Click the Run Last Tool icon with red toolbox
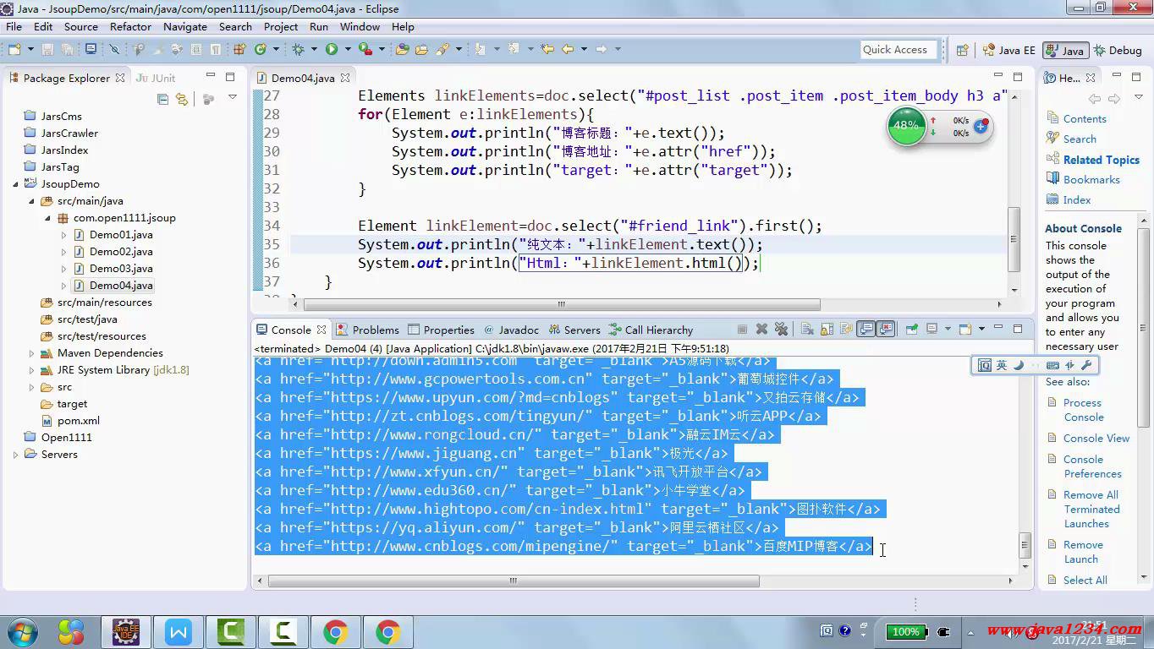Screen dimensions: 1154x649 point(365,49)
